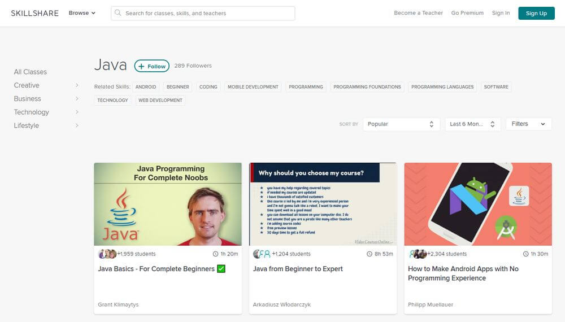Viewport: 565px width, 322px height.
Task: Open the Filters dropdown
Action: tap(529, 124)
